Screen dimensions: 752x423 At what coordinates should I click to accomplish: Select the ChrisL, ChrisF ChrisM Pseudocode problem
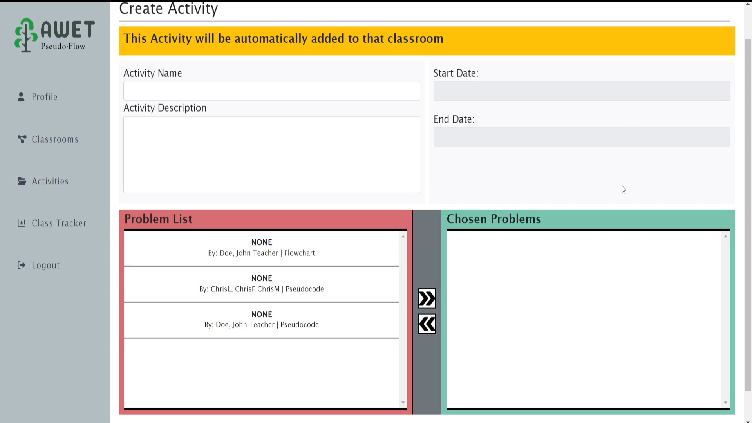[261, 284]
